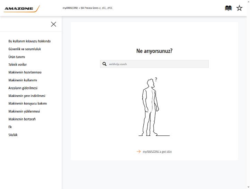Click the thinking man illustration
250x189 pixels.
(154, 107)
